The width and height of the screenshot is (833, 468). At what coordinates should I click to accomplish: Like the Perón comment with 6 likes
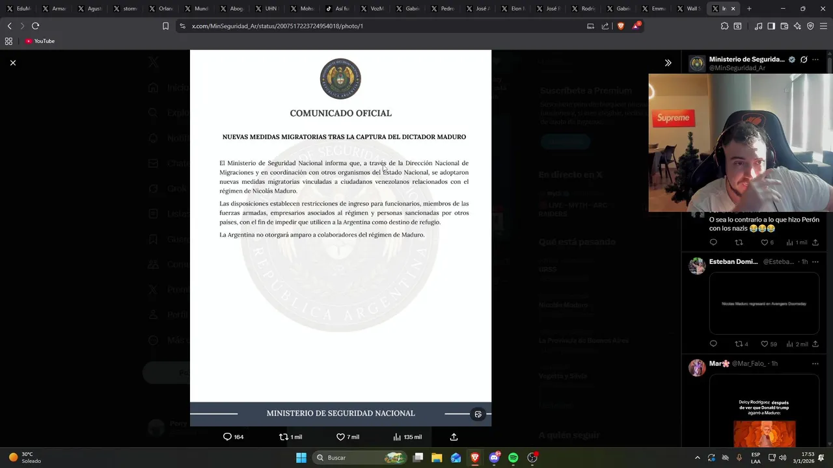[767, 242]
